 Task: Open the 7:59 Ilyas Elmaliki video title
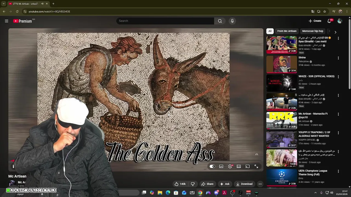315,40
